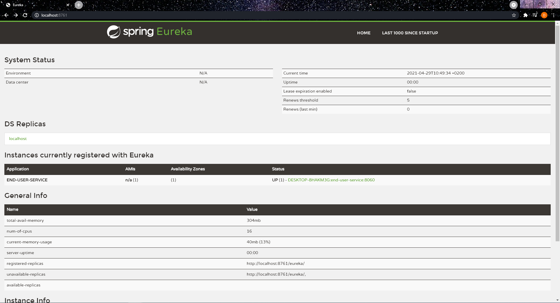Open LAST 1000 SINCE STARTUP
Image resolution: width=560 pixels, height=303 pixels.
click(x=410, y=33)
